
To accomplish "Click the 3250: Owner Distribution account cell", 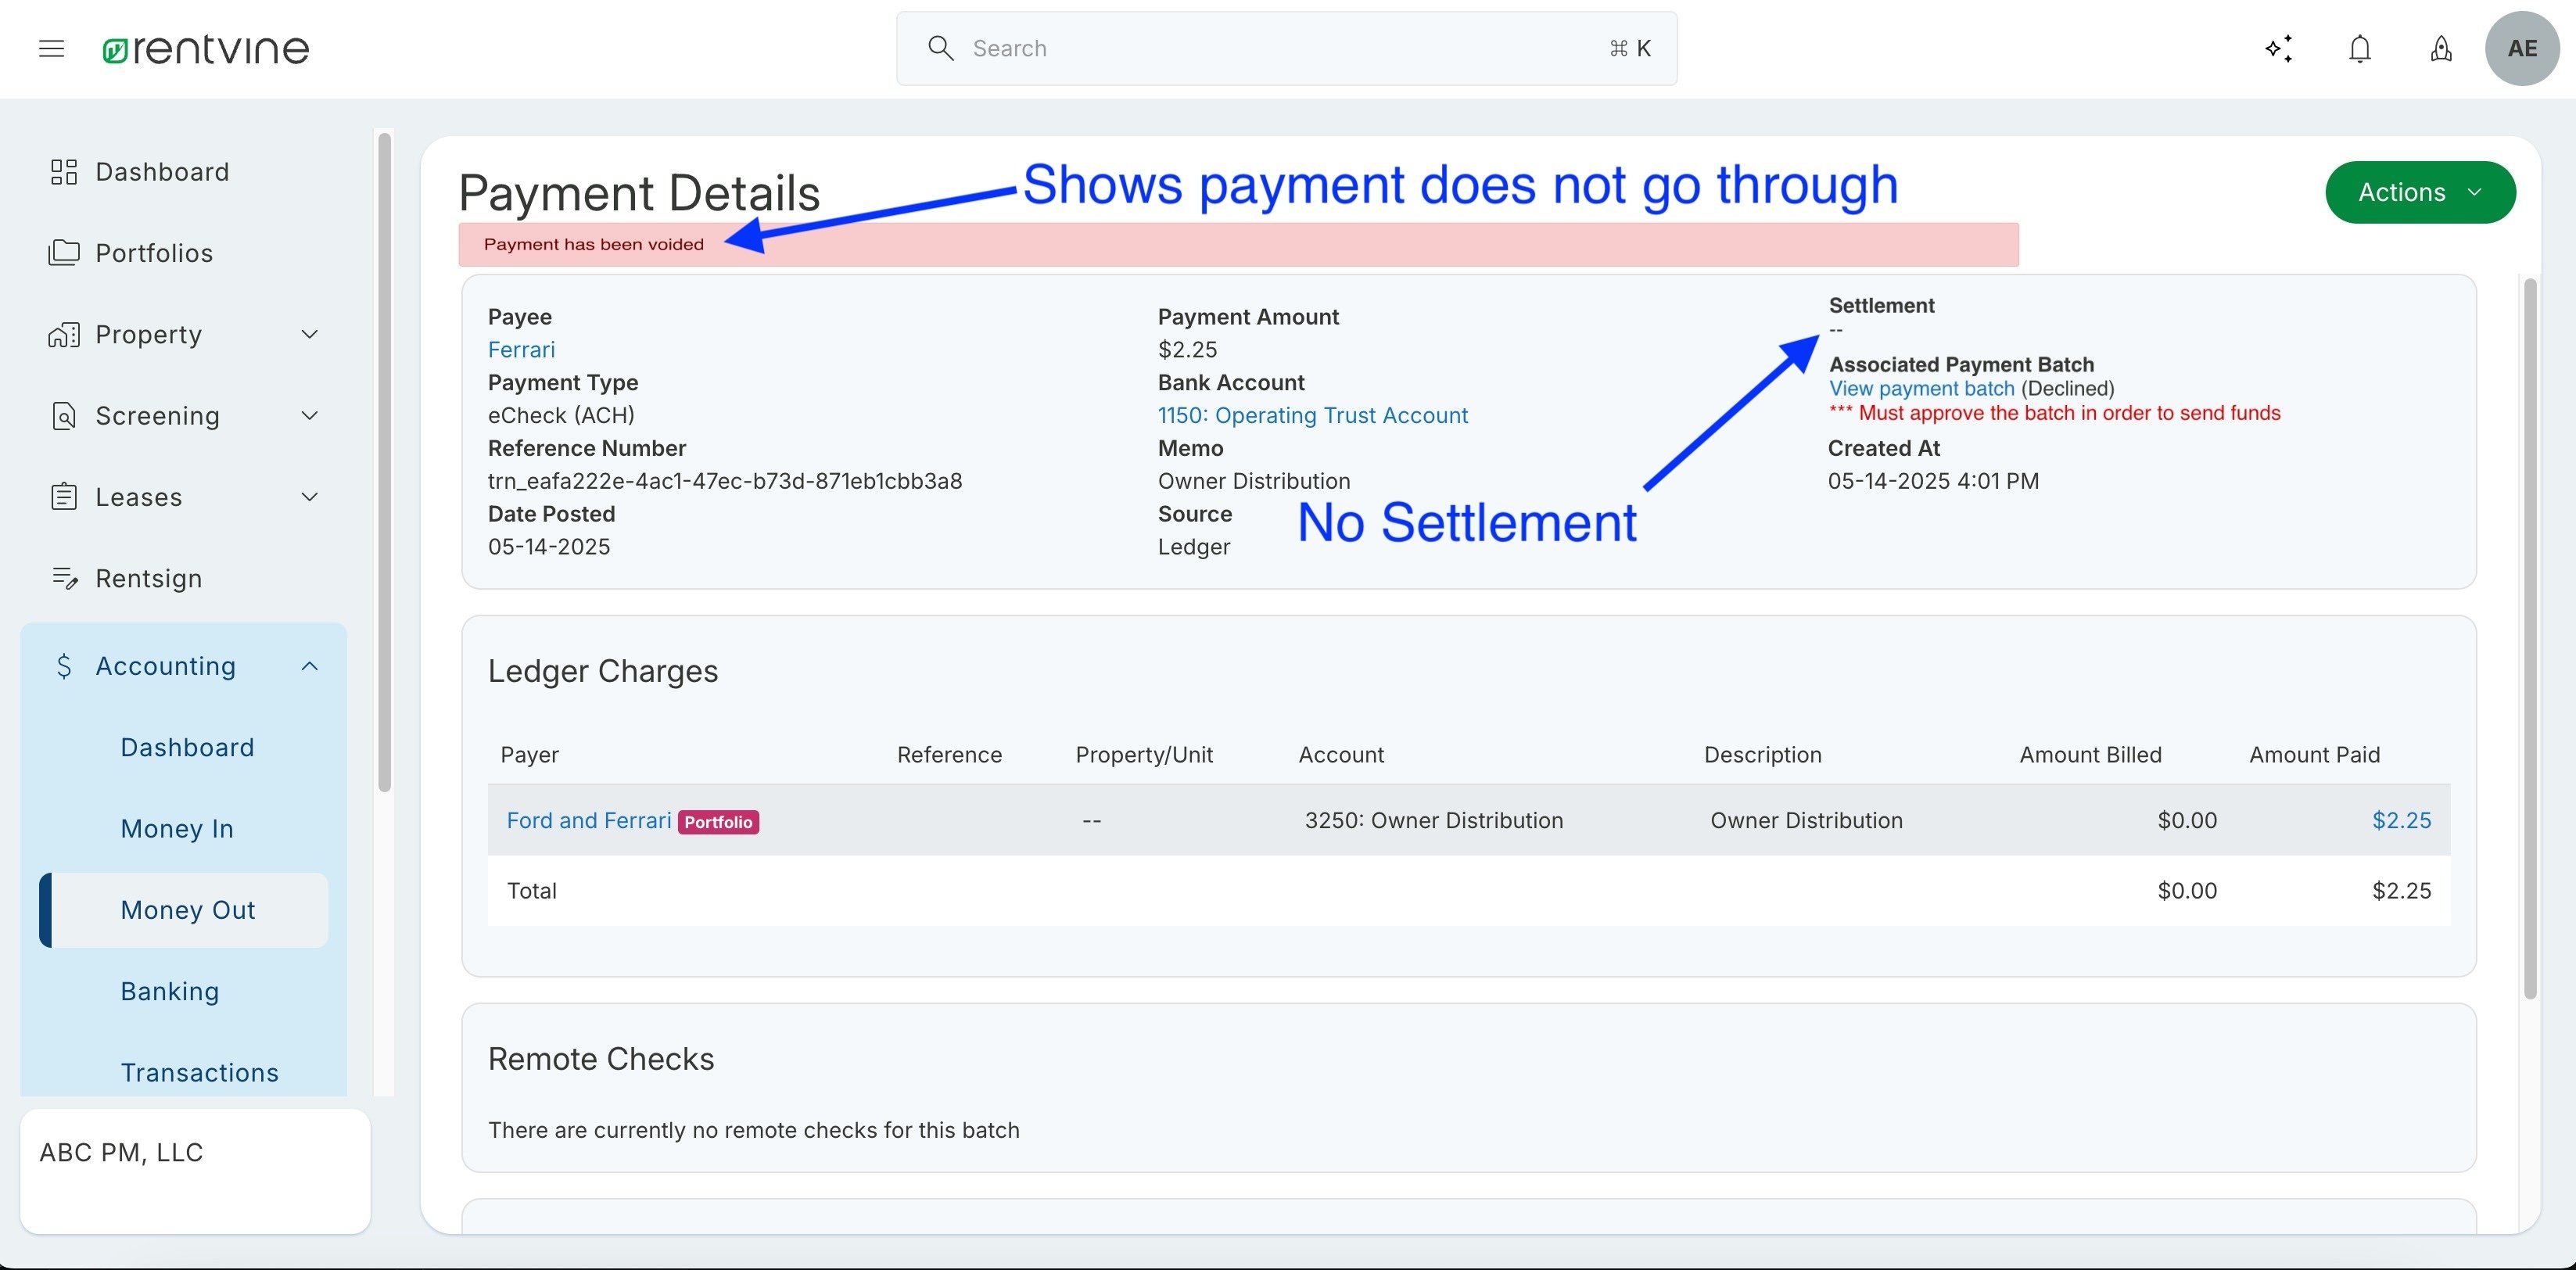I will click(x=1433, y=820).
